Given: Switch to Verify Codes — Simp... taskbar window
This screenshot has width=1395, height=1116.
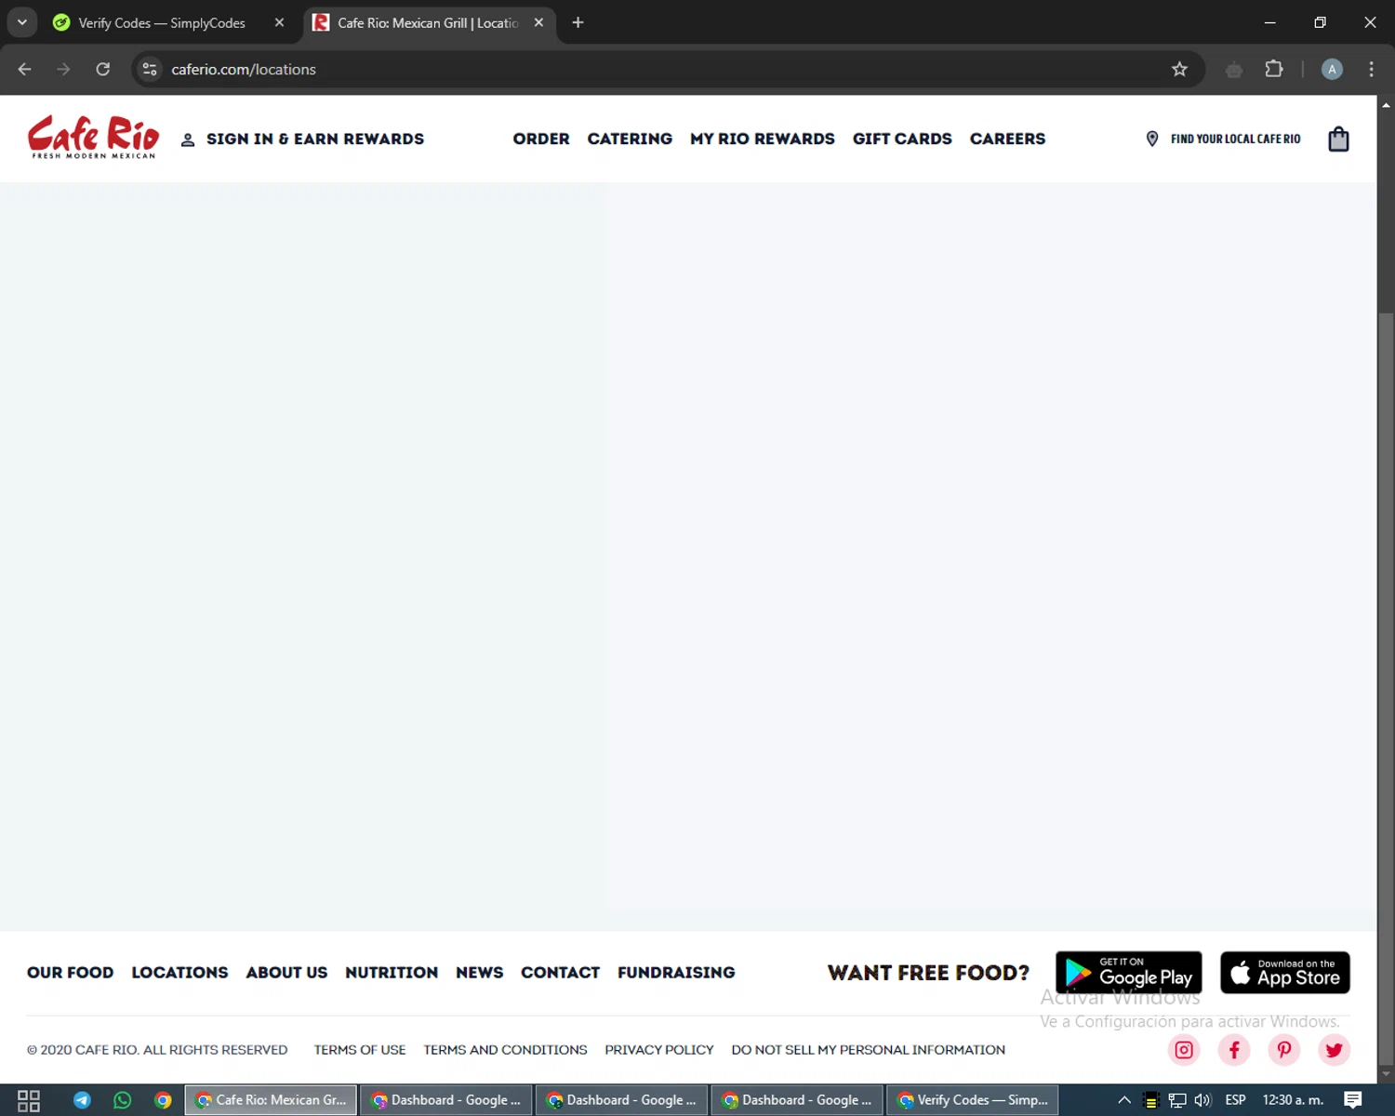Looking at the screenshot, I should (973, 1100).
